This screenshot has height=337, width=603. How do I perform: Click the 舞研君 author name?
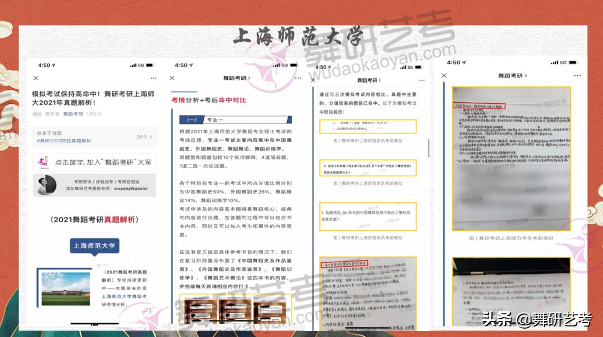(x=52, y=114)
